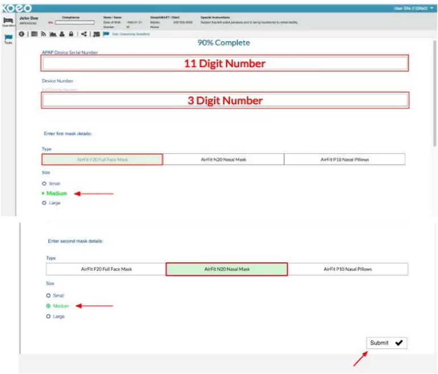Select AirFit P10 Nasal Pillows for first mask

(345, 159)
